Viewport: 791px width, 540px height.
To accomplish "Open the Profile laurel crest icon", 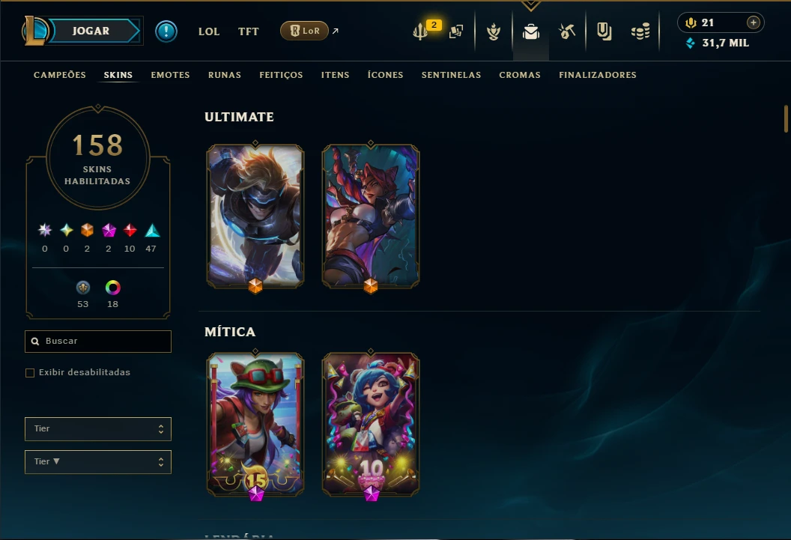I will [494, 31].
